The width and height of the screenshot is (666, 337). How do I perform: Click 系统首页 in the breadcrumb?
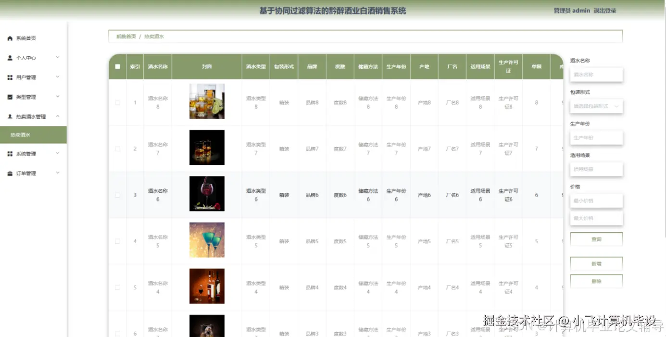click(126, 37)
